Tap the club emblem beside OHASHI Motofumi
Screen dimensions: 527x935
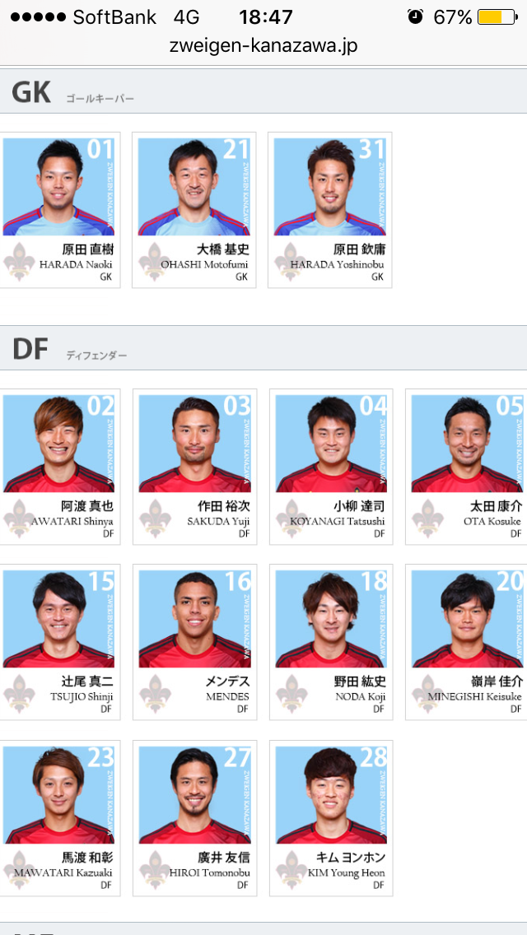(x=155, y=262)
